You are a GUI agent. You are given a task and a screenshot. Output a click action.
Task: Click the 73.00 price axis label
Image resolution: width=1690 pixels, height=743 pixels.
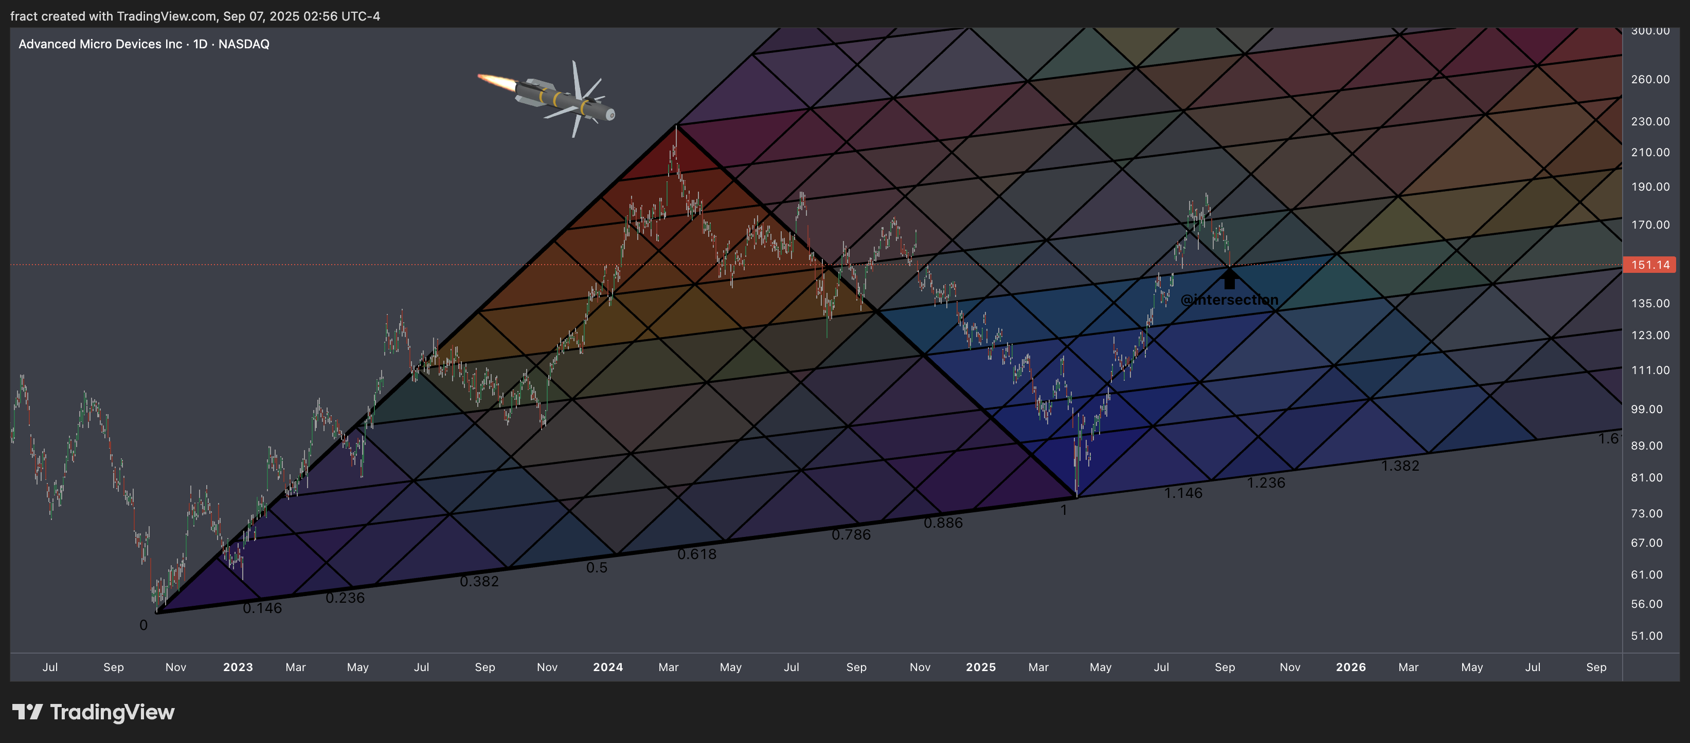pos(1647,514)
